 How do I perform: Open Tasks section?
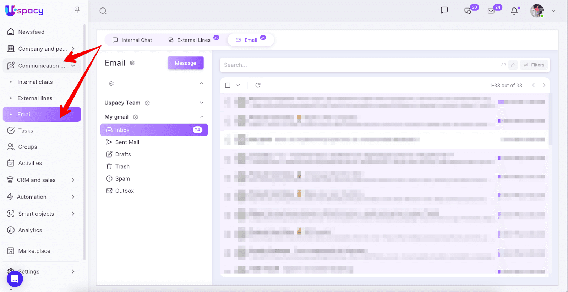(26, 131)
